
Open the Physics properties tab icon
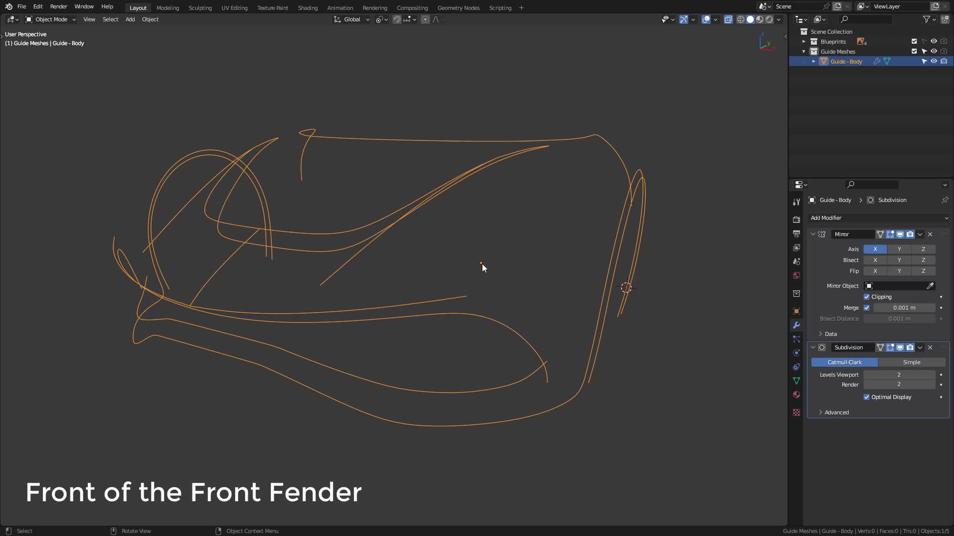coord(796,353)
